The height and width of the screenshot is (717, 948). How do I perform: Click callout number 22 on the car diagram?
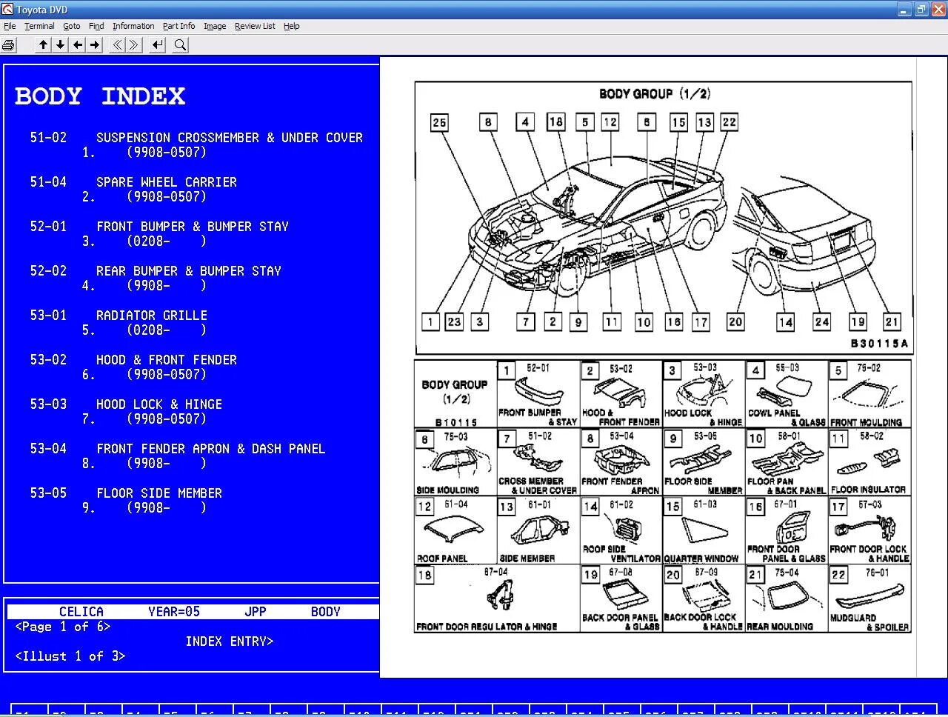point(730,121)
